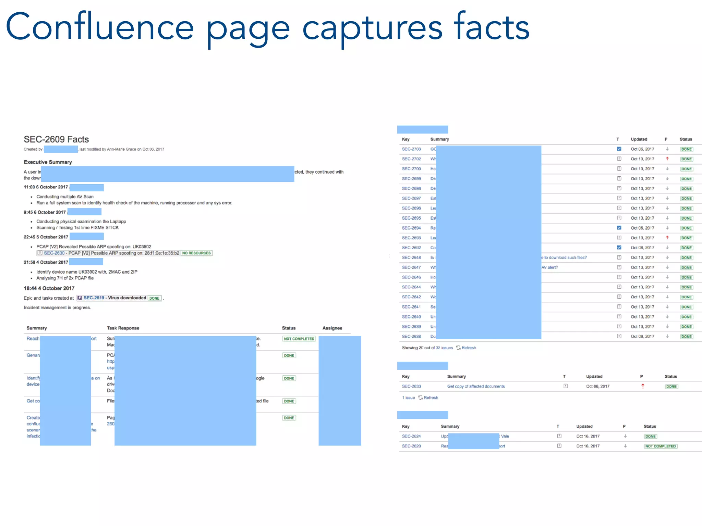Click the '1 issue' link

[x=408, y=398]
